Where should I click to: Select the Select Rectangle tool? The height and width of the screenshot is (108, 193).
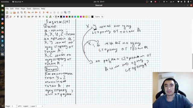click(36, 17)
